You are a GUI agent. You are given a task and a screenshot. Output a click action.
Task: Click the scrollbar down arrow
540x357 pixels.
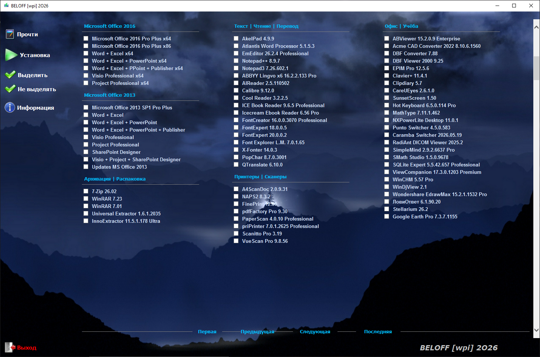click(536, 330)
